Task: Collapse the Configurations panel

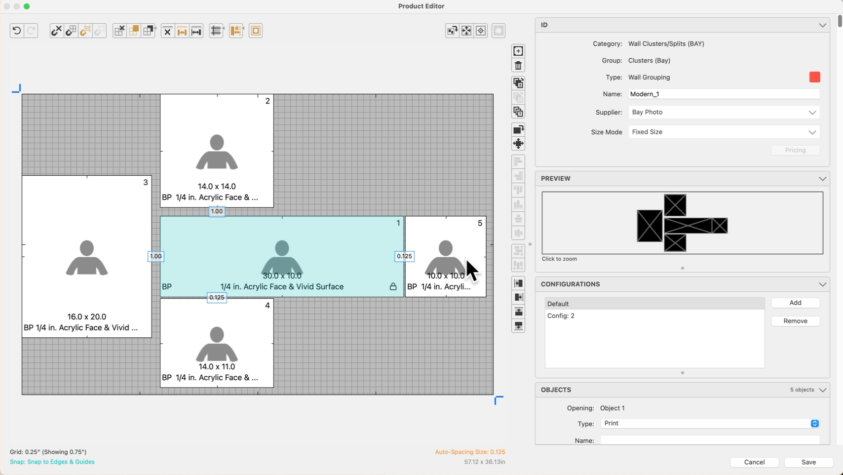Action: (822, 284)
